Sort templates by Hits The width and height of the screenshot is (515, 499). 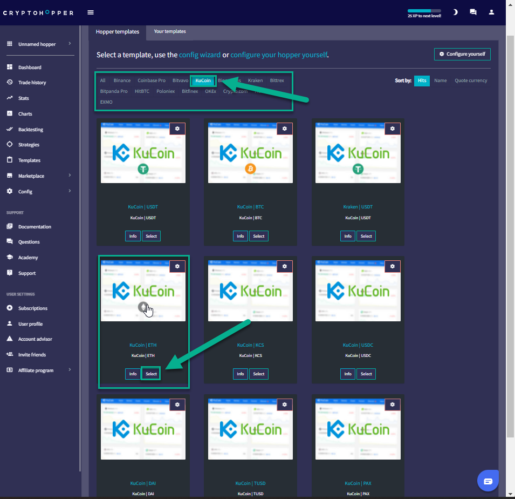click(422, 80)
